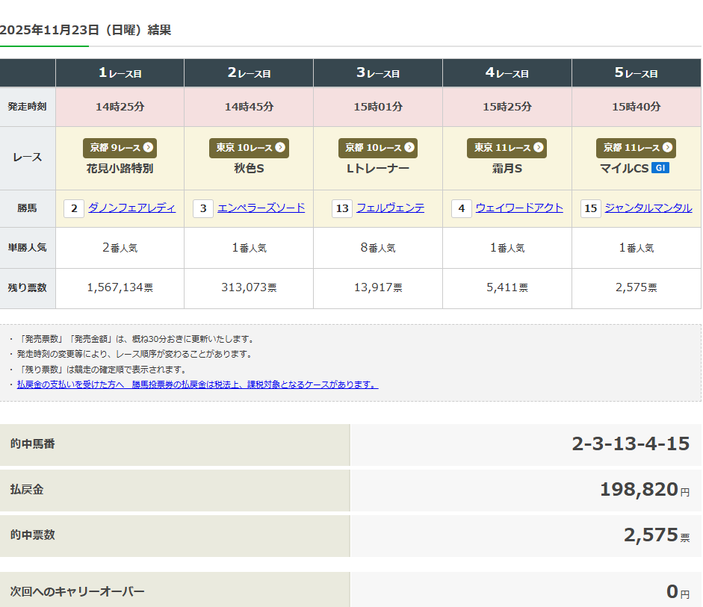Click the 1,567,134票 remaining votes cell
The width and height of the screenshot is (703, 607).
[x=120, y=287]
